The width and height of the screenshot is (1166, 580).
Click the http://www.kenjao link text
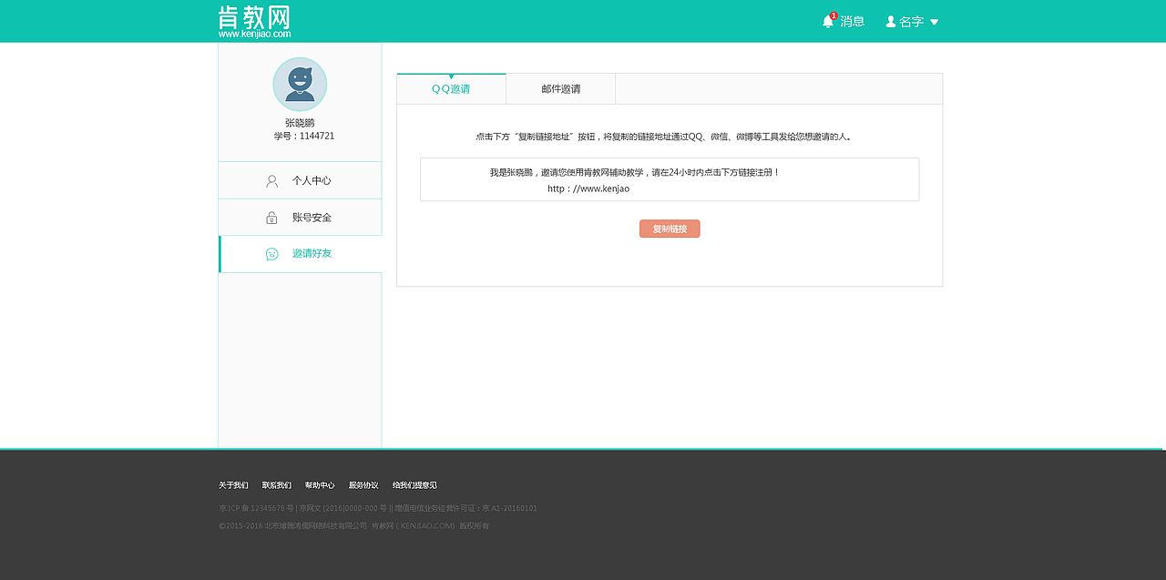click(x=588, y=188)
